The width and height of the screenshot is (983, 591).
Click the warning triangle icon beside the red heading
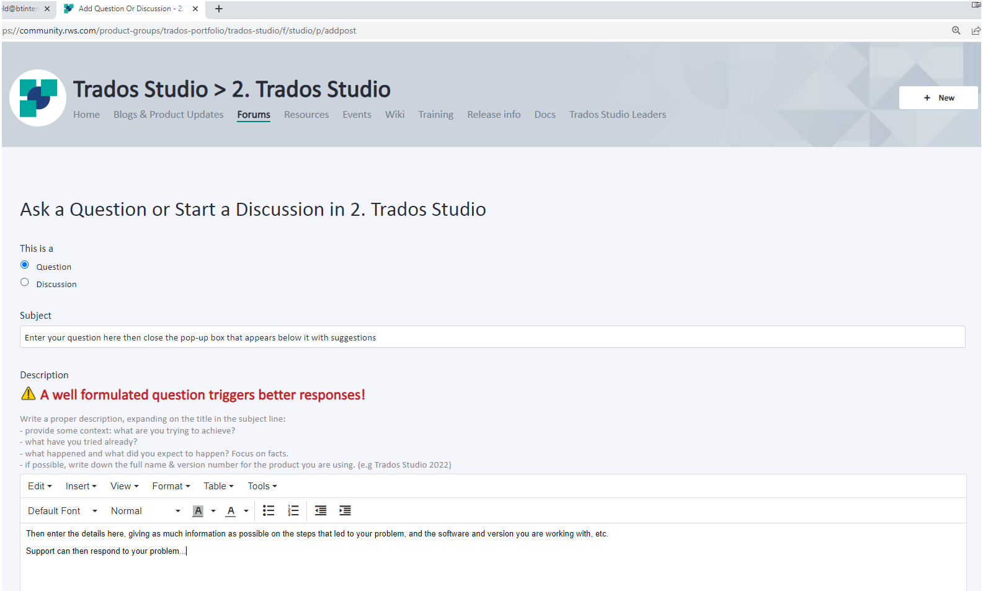click(x=29, y=394)
